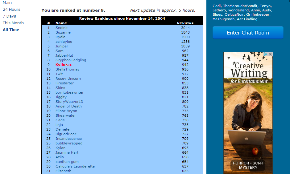
Task: Open Suzanne's profile
Action: click(x=63, y=32)
